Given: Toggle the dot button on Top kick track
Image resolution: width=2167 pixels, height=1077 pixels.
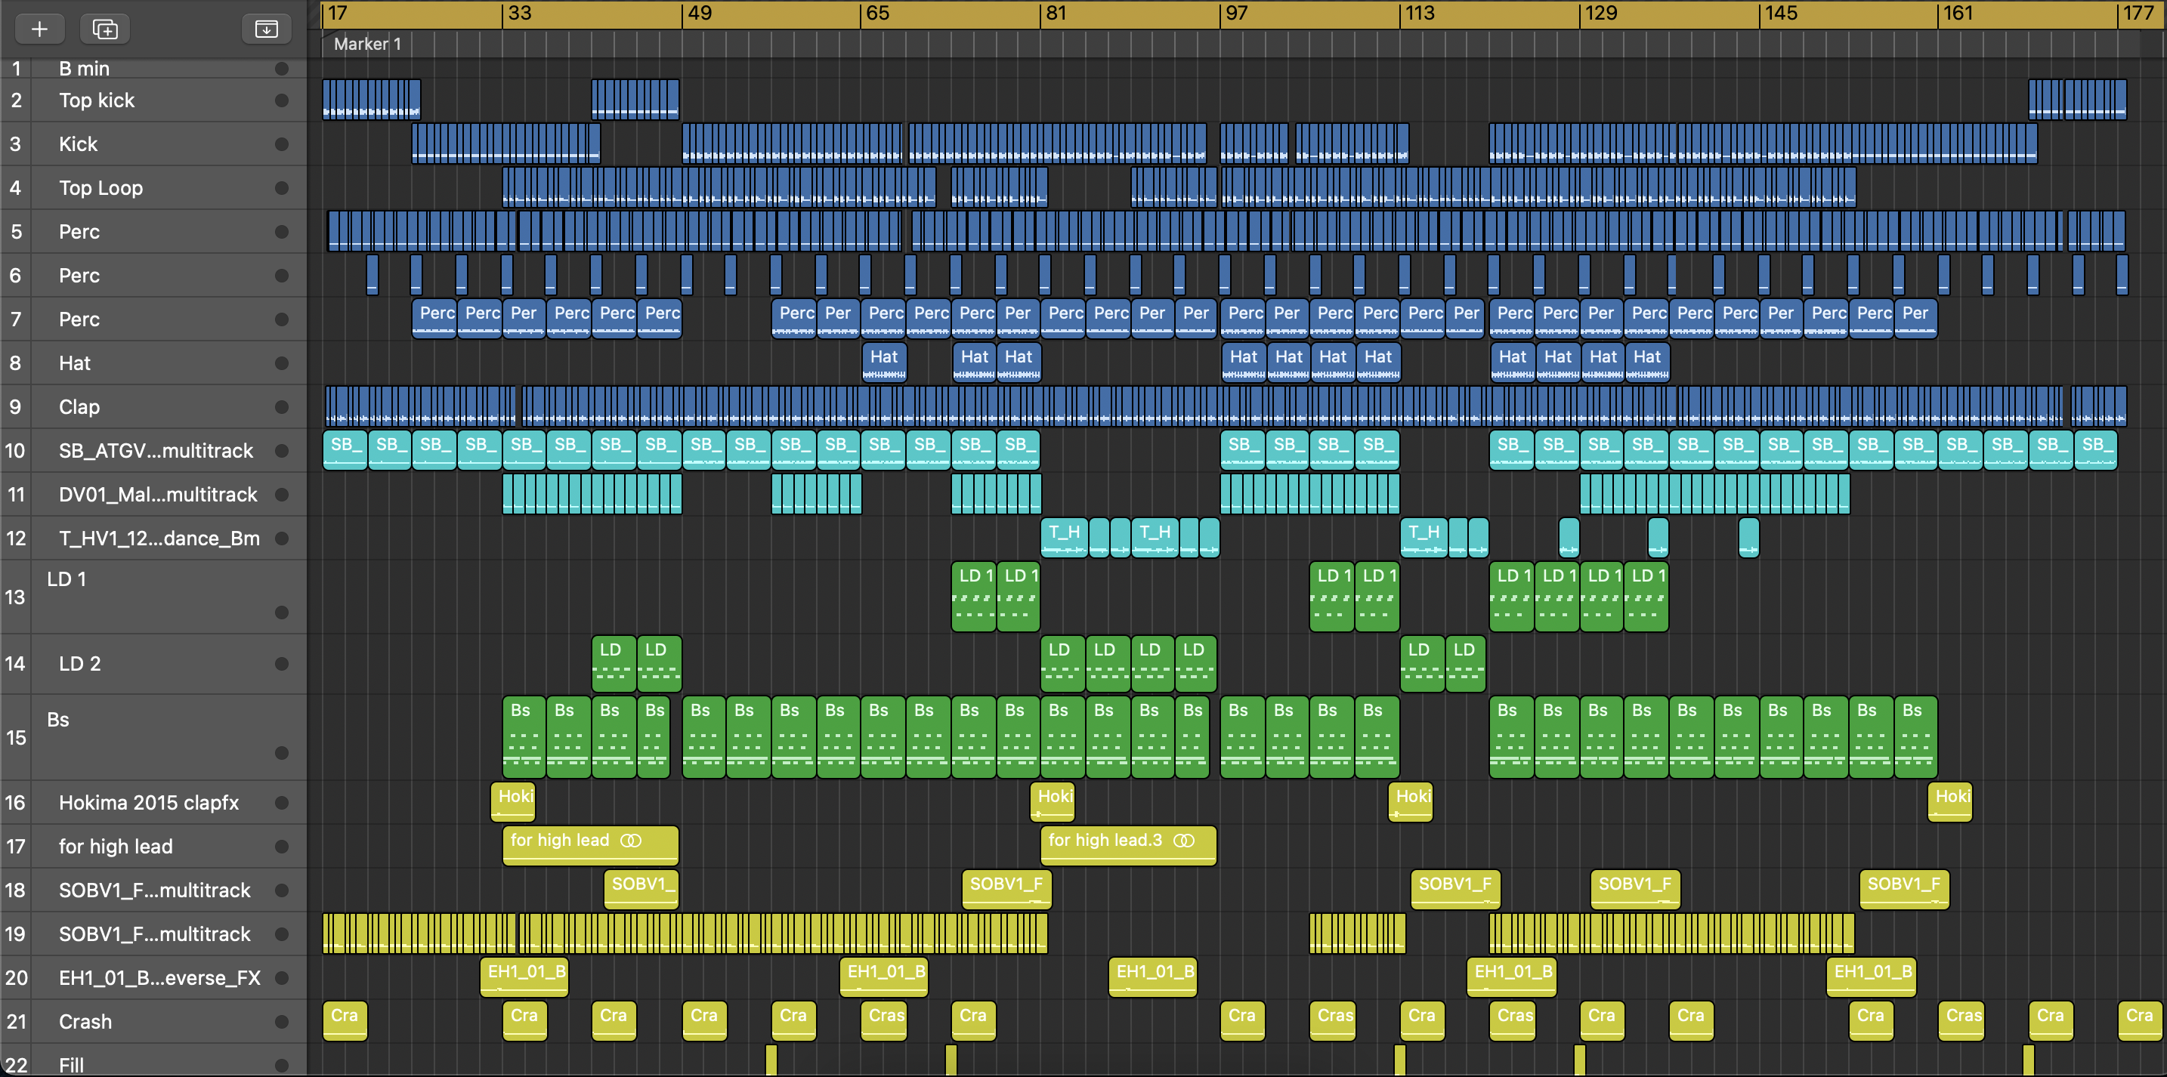Looking at the screenshot, I should point(282,101).
